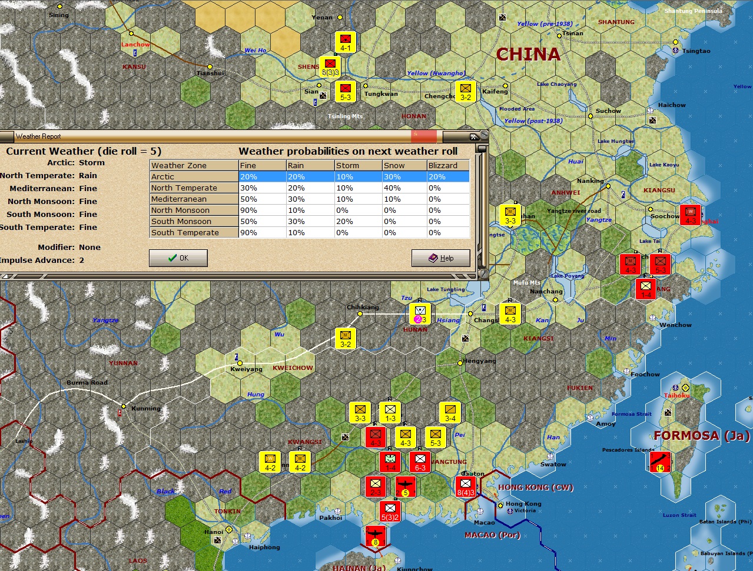Select yellow 4-1 unit counter near Yenan

346,42
